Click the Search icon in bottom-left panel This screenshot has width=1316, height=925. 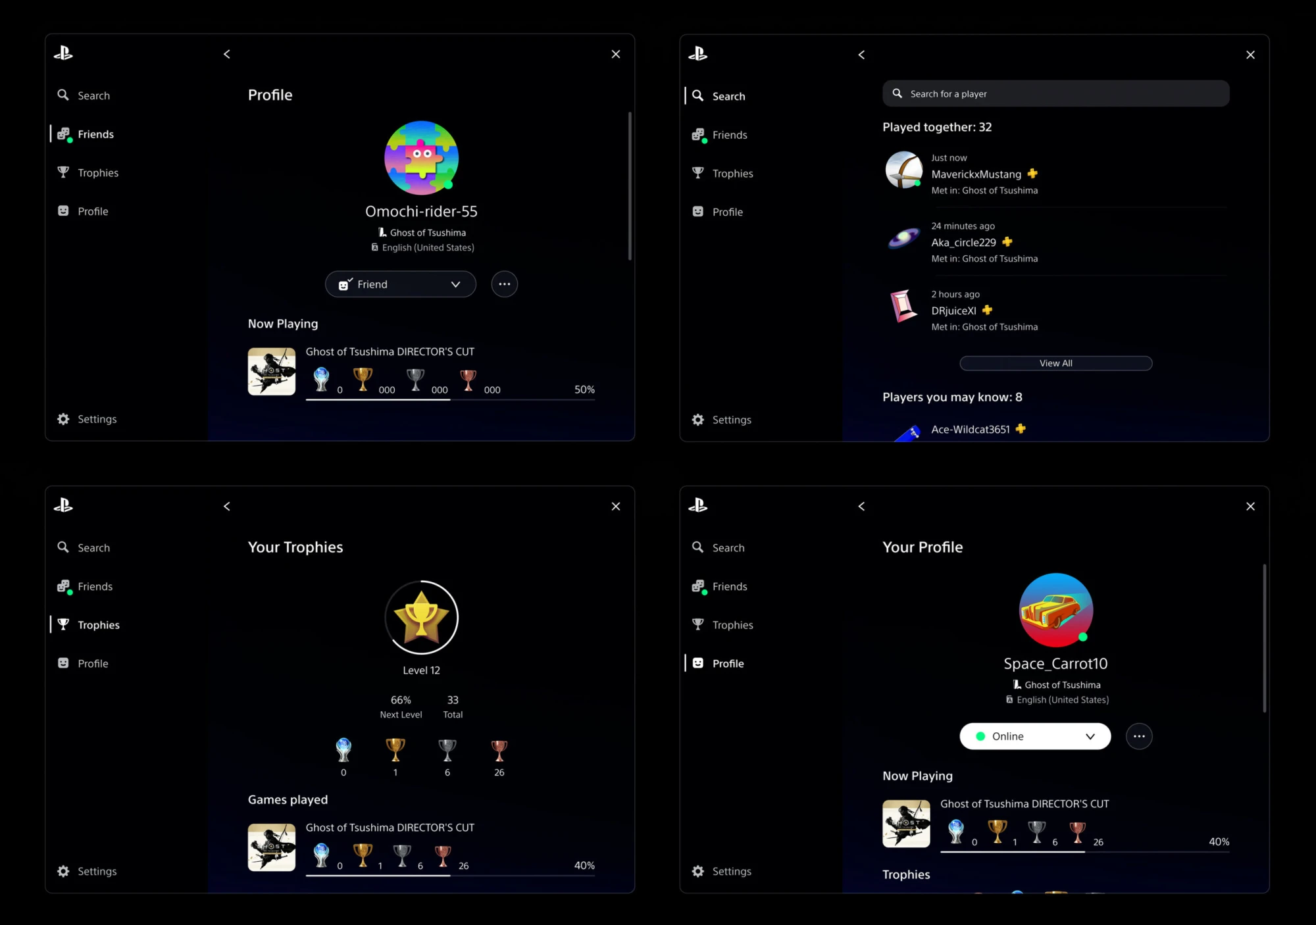[x=63, y=547]
